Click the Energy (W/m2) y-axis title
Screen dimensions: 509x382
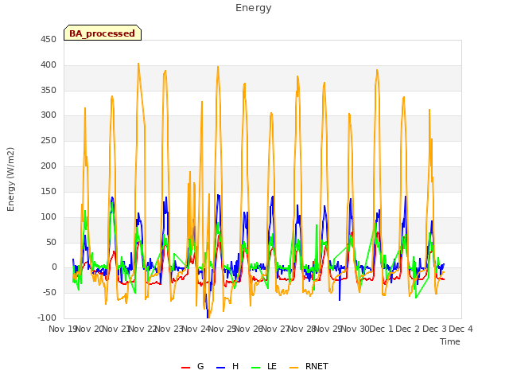point(10,179)
